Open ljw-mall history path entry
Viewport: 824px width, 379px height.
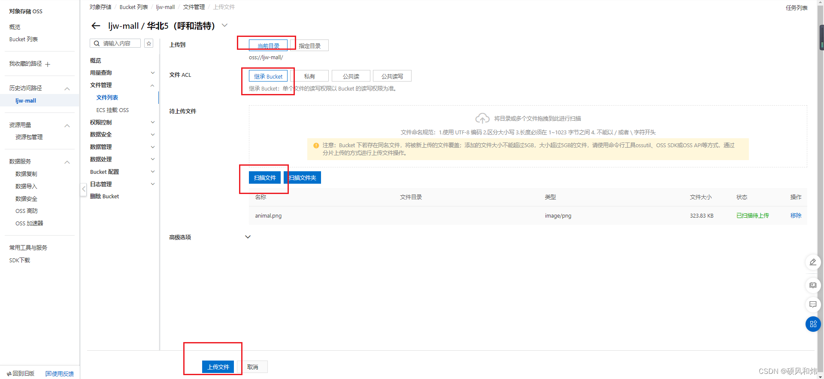[x=26, y=100]
